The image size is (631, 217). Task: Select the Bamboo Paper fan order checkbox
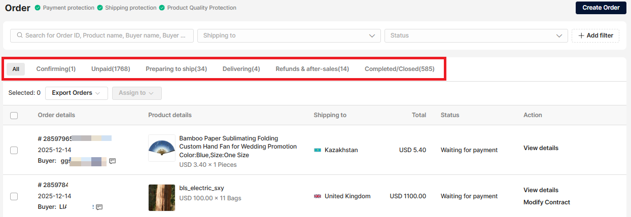tap(14, 150)
